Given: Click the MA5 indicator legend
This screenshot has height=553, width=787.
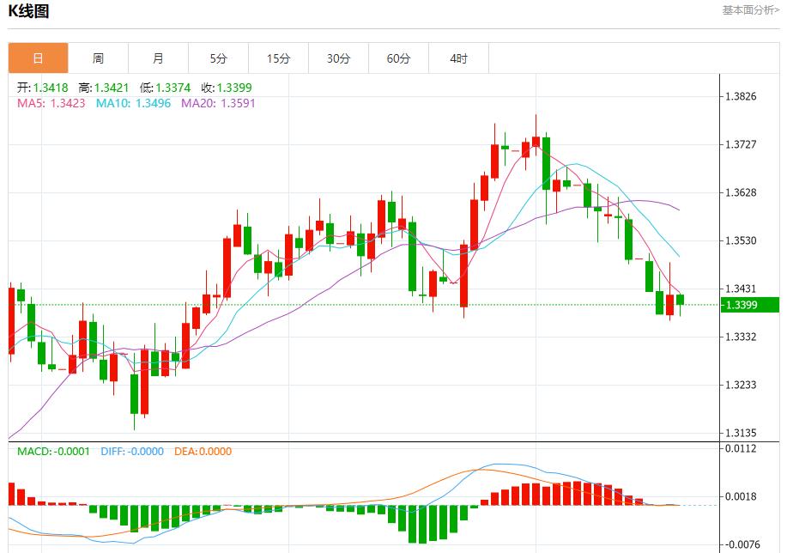Looking at the screenshot, I should [51, 103].
